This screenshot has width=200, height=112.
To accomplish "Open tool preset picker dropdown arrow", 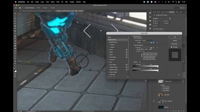I will coord(22,8).
